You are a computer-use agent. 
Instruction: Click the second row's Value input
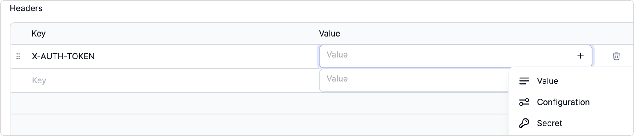point(414,80)
